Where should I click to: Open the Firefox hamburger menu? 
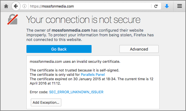pyautogui.click(x=180, y=6)
